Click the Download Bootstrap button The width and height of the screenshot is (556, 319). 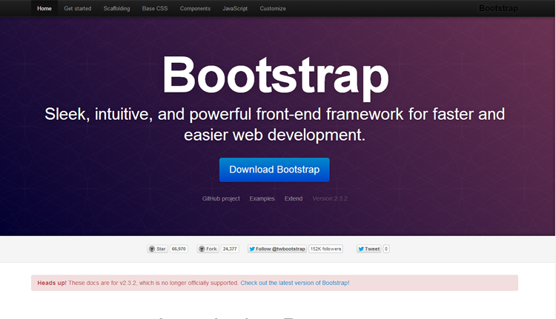pos(274,169)
